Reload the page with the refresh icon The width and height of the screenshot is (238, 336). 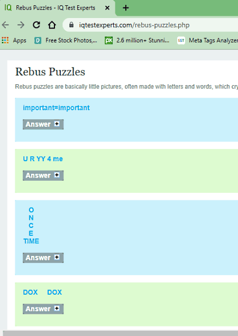(x=36, y=25)
